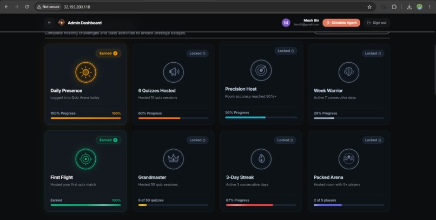The image size is (436, 220).
Task: Click the Precision Host progress bar
Action: [261, 117]
